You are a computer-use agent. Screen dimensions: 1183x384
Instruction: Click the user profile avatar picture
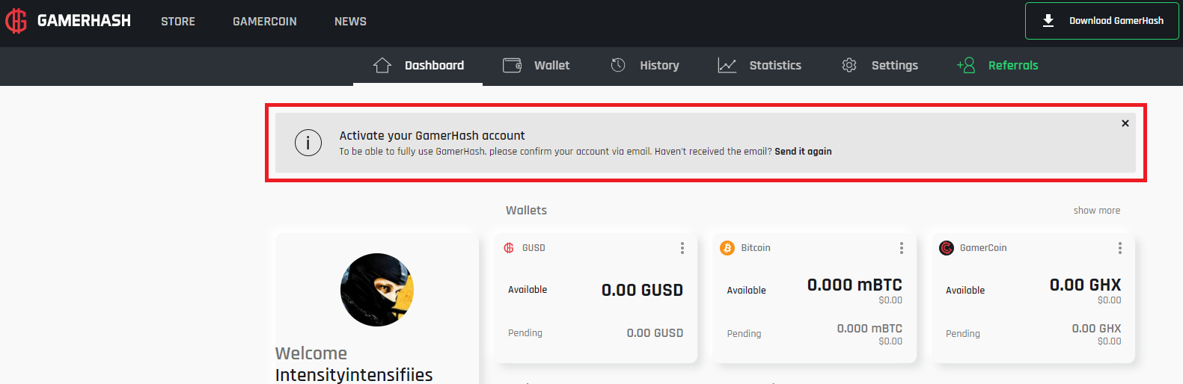pos(377,290)
